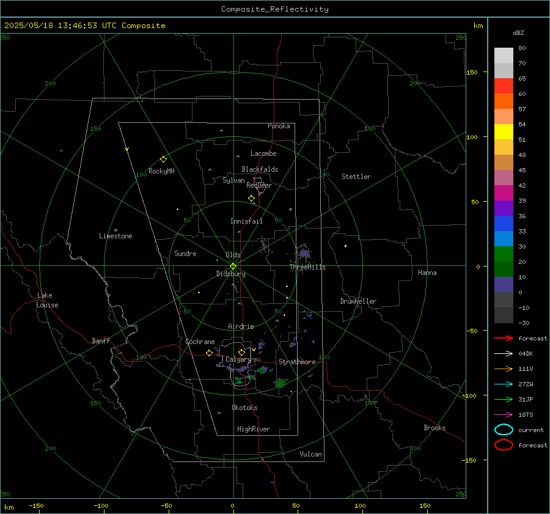This screenshot has height=514, width=550.
Task: Select the white 04DK arrow legend icon
Action: tap(504, 353)
